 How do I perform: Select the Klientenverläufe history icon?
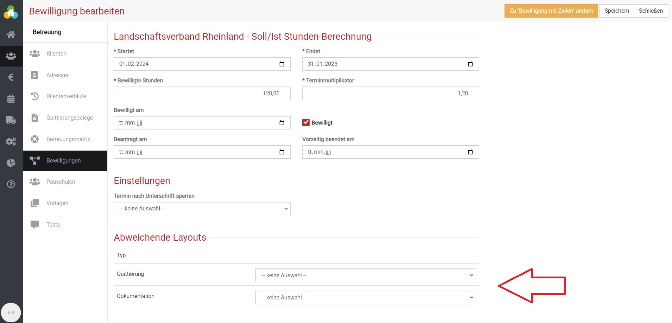pos(34,96)
